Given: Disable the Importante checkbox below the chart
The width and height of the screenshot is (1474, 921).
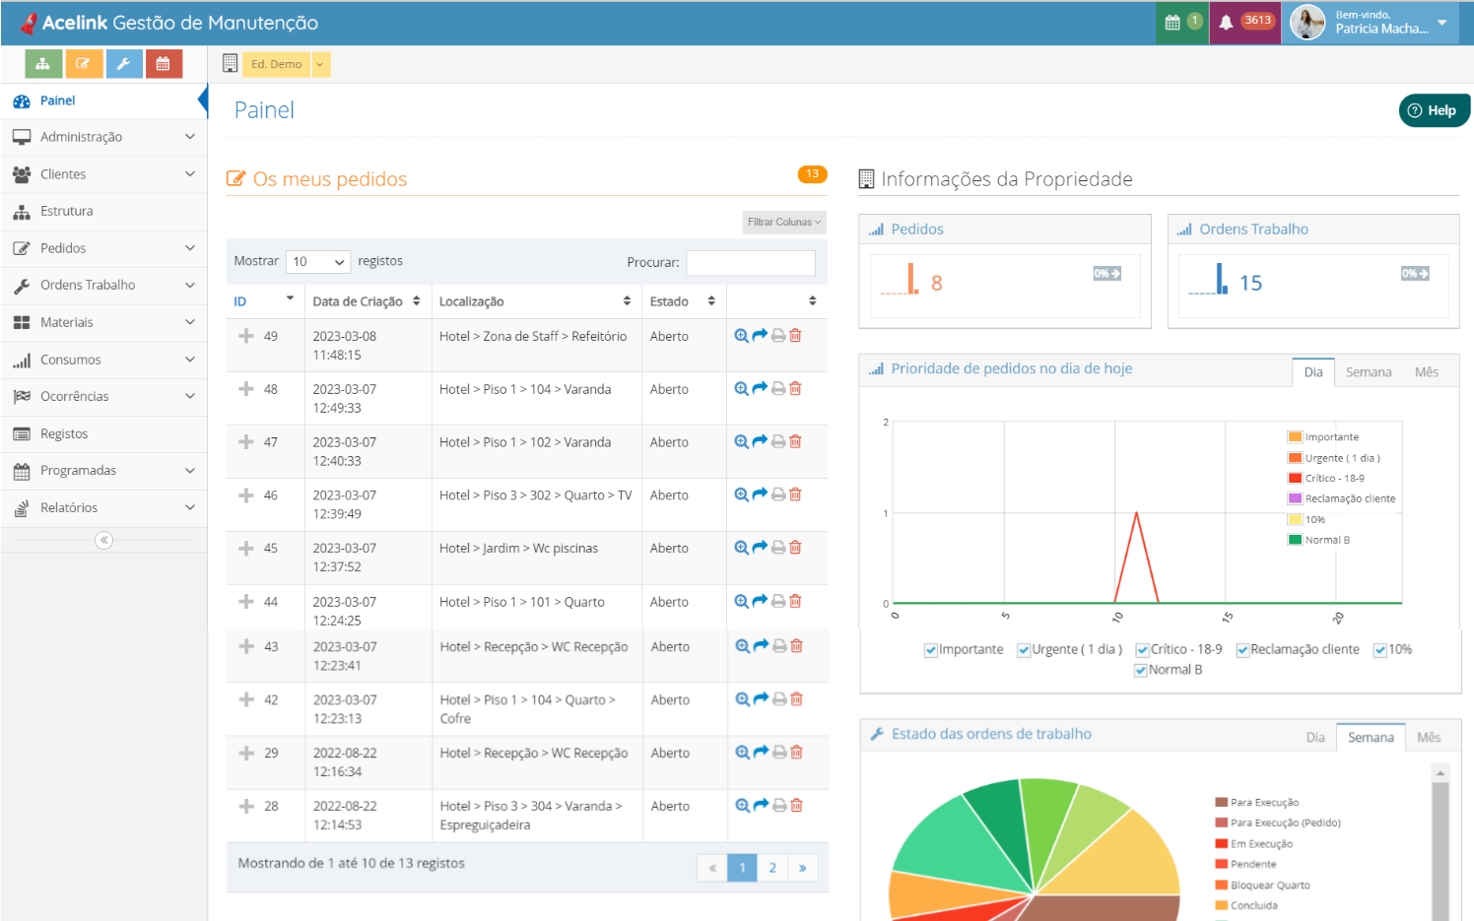Looking at the screenshot, I should click(x=930, y=649).
